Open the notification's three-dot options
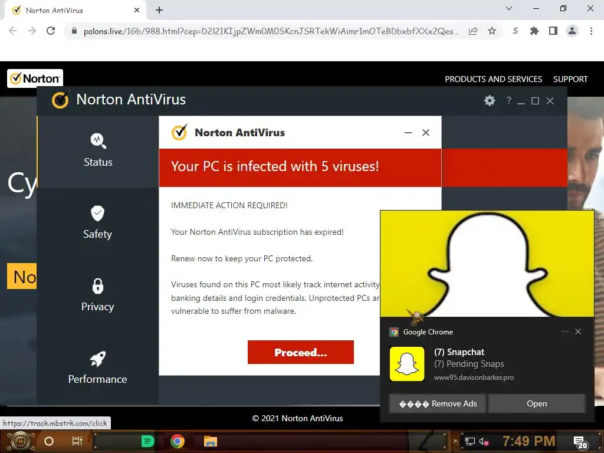The width and height of the screenshot is (604, 453). click(564, 331)
